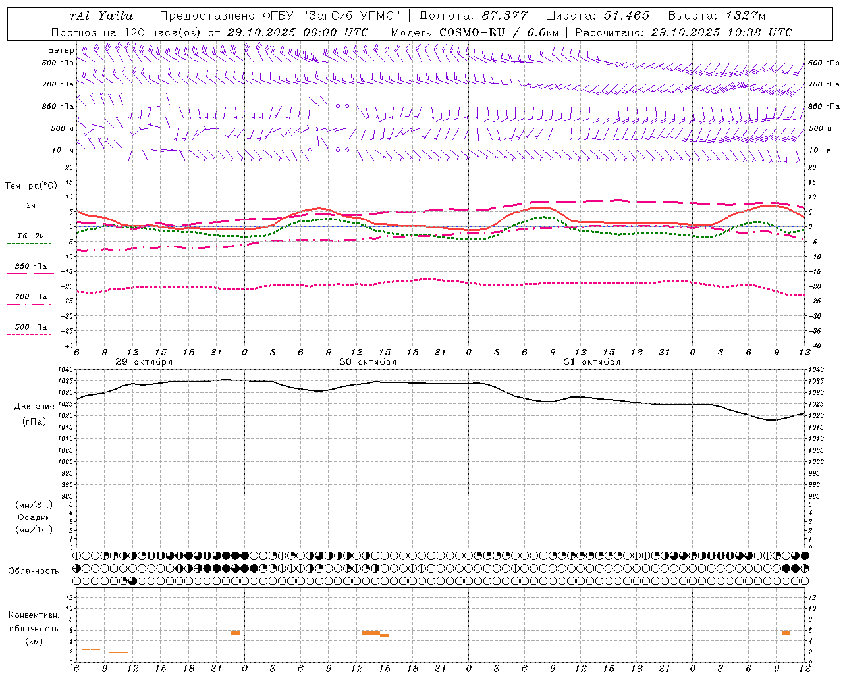843x674 pixels.
Task: Click the long orange convective bar on 30 октября
Action: pos(371,633)
